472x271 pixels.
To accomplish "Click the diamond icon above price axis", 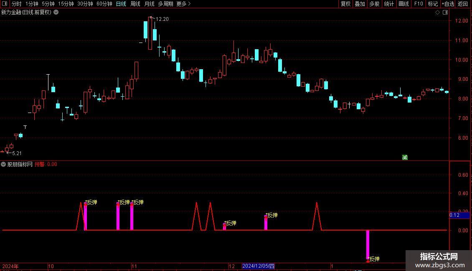I will [437, 13].
